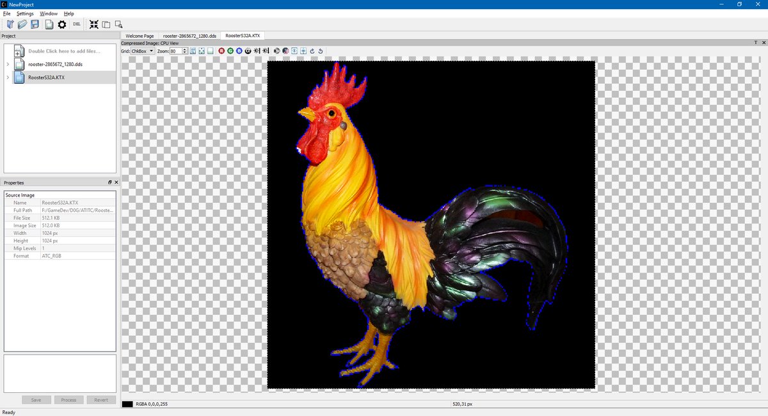Increase image brightness with first sun icon
Screen dimensions: 768x416
[257, 51]
